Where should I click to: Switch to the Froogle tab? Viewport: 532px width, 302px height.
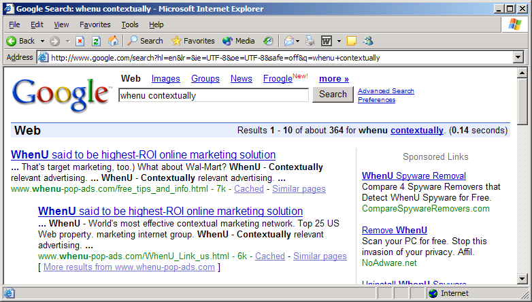tap(278, 79)
